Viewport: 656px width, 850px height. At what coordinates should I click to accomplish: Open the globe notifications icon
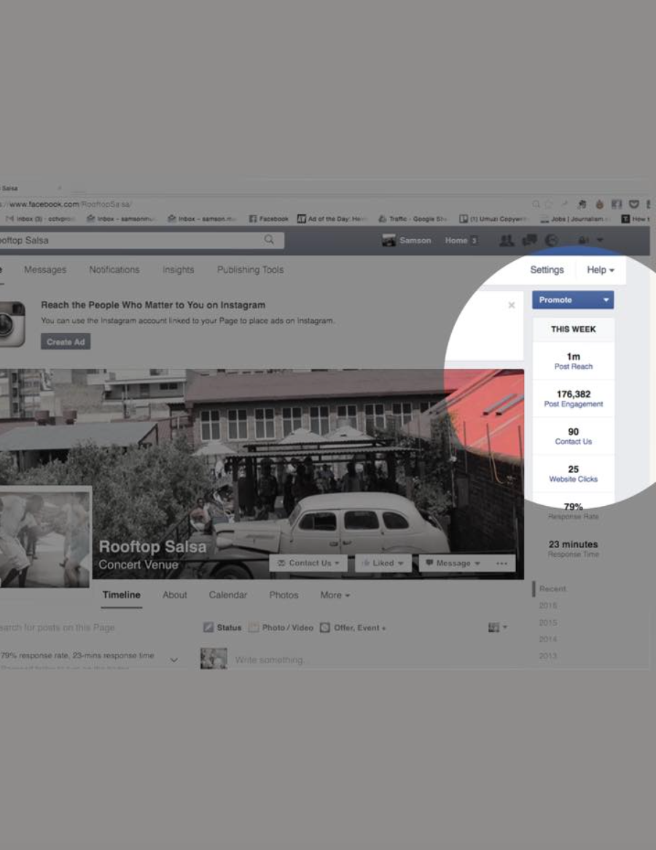click(x=551, y=240)
